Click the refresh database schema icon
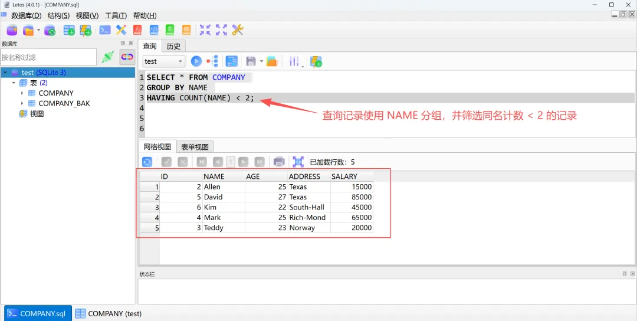637x321 pixels. [50, 30]
